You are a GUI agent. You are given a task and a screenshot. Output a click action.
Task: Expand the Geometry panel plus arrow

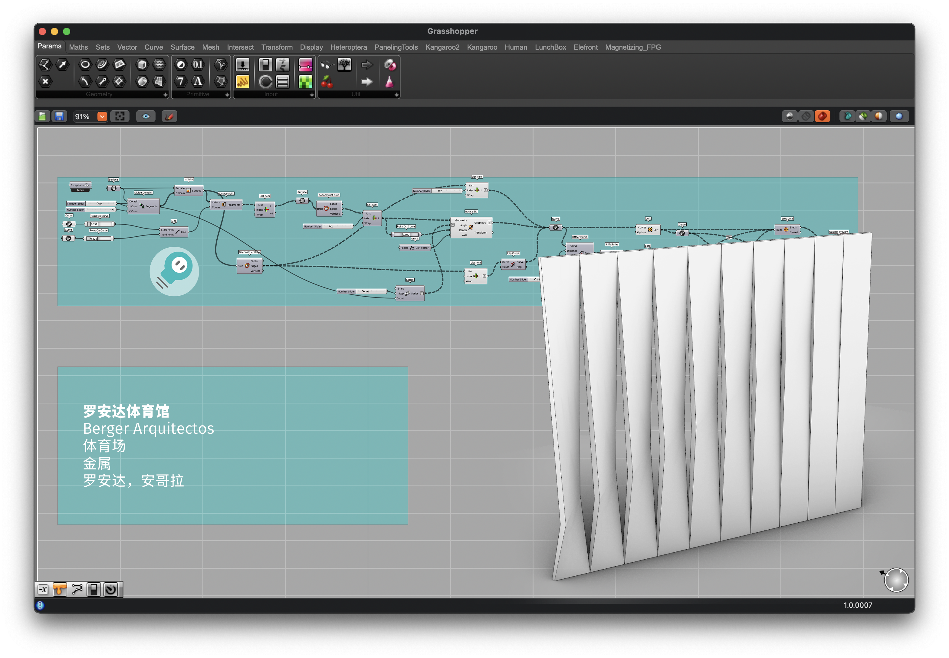pyautogui.click(x=165, y=95)
